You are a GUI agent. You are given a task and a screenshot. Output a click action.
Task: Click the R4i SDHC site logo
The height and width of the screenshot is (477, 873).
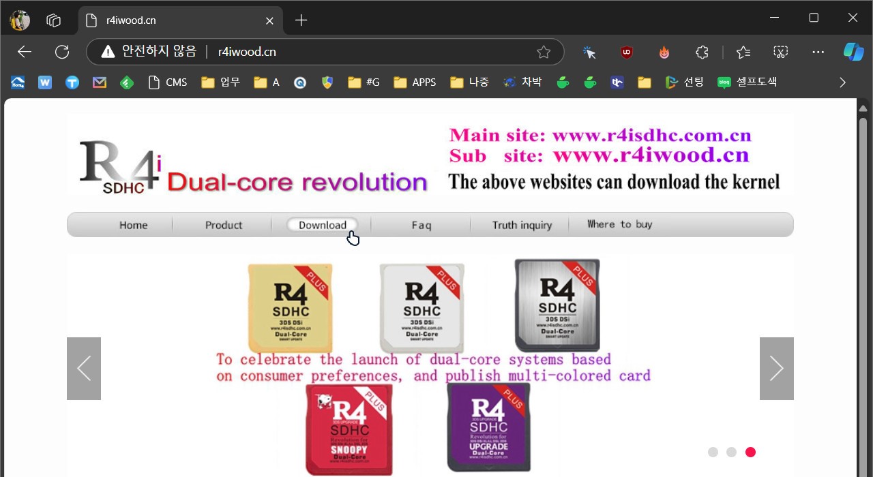tap(121, 166)
